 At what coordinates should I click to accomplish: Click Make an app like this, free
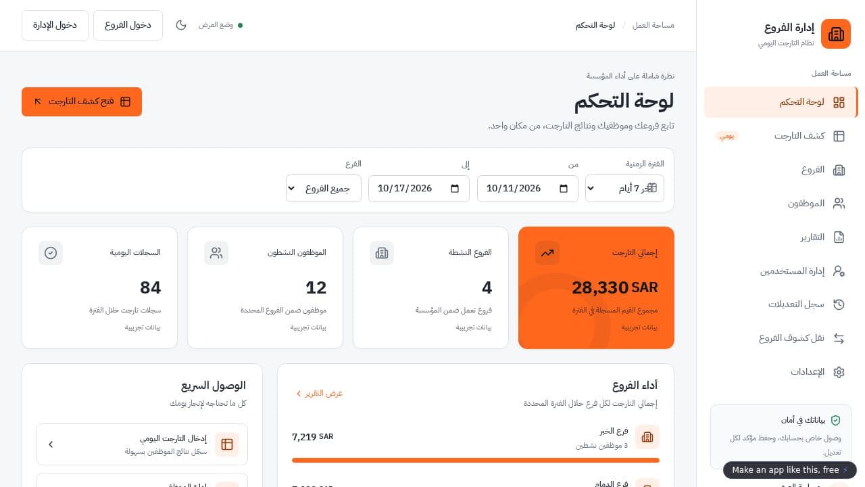pos(790,470)
